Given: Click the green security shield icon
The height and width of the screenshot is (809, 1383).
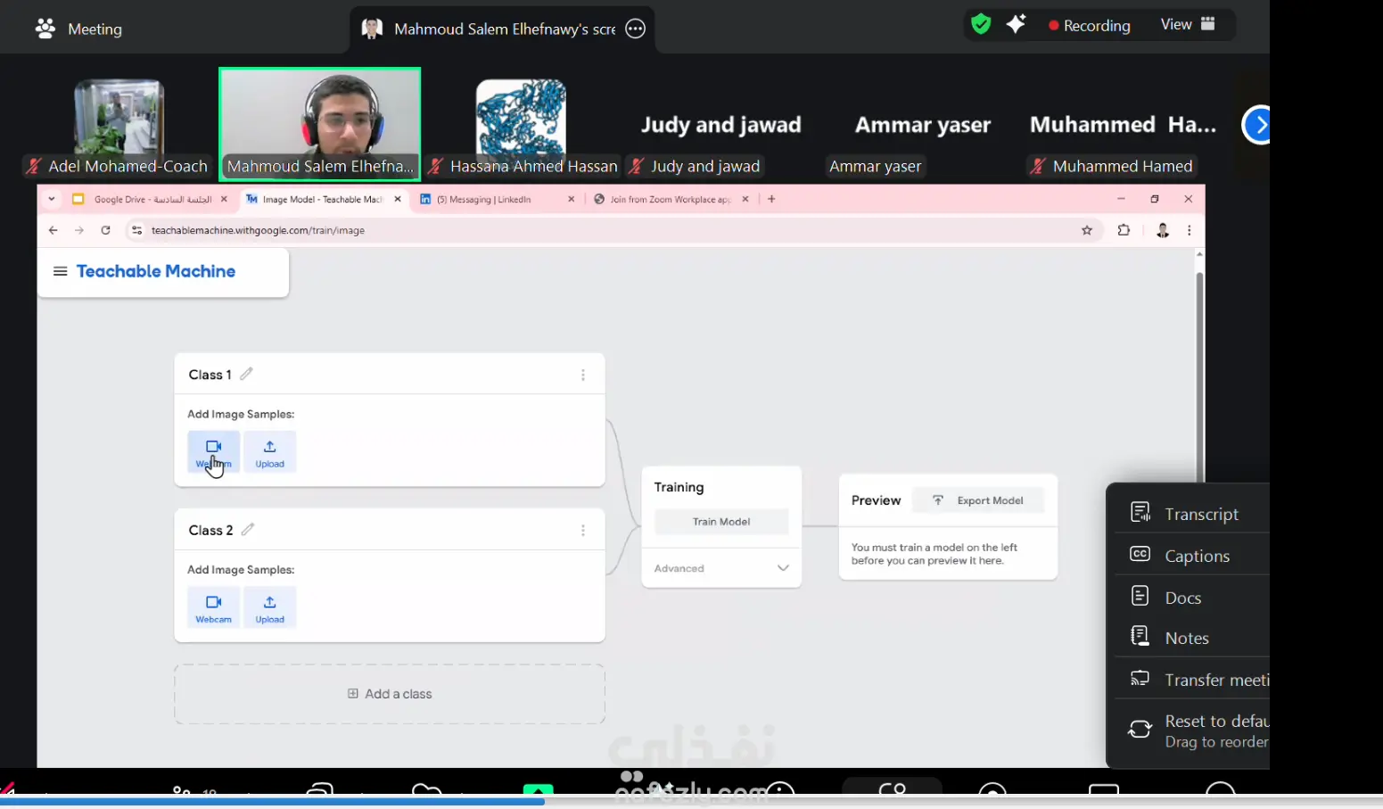Looking at the screenshot, I should tap(981, 24).
